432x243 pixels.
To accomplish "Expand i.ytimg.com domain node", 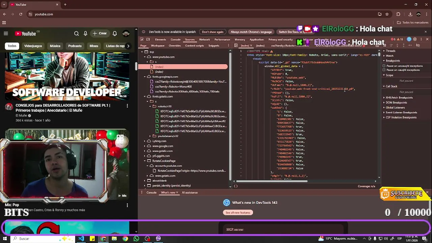I will click(145, 141).
